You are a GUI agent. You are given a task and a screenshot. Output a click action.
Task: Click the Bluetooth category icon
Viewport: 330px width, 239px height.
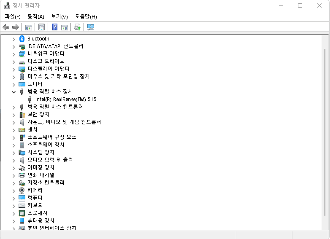tap(22, 39)
